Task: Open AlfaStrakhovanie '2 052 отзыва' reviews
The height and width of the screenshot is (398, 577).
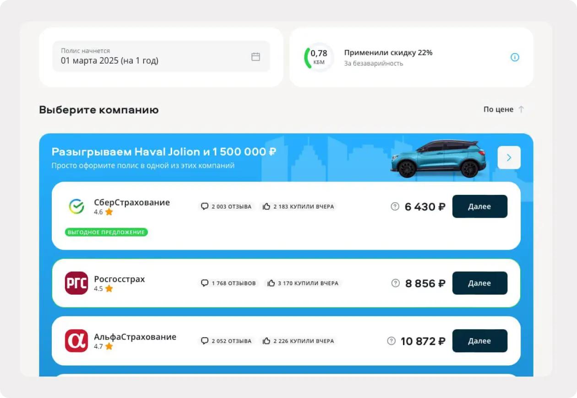Action: click(x=227, y=341)
